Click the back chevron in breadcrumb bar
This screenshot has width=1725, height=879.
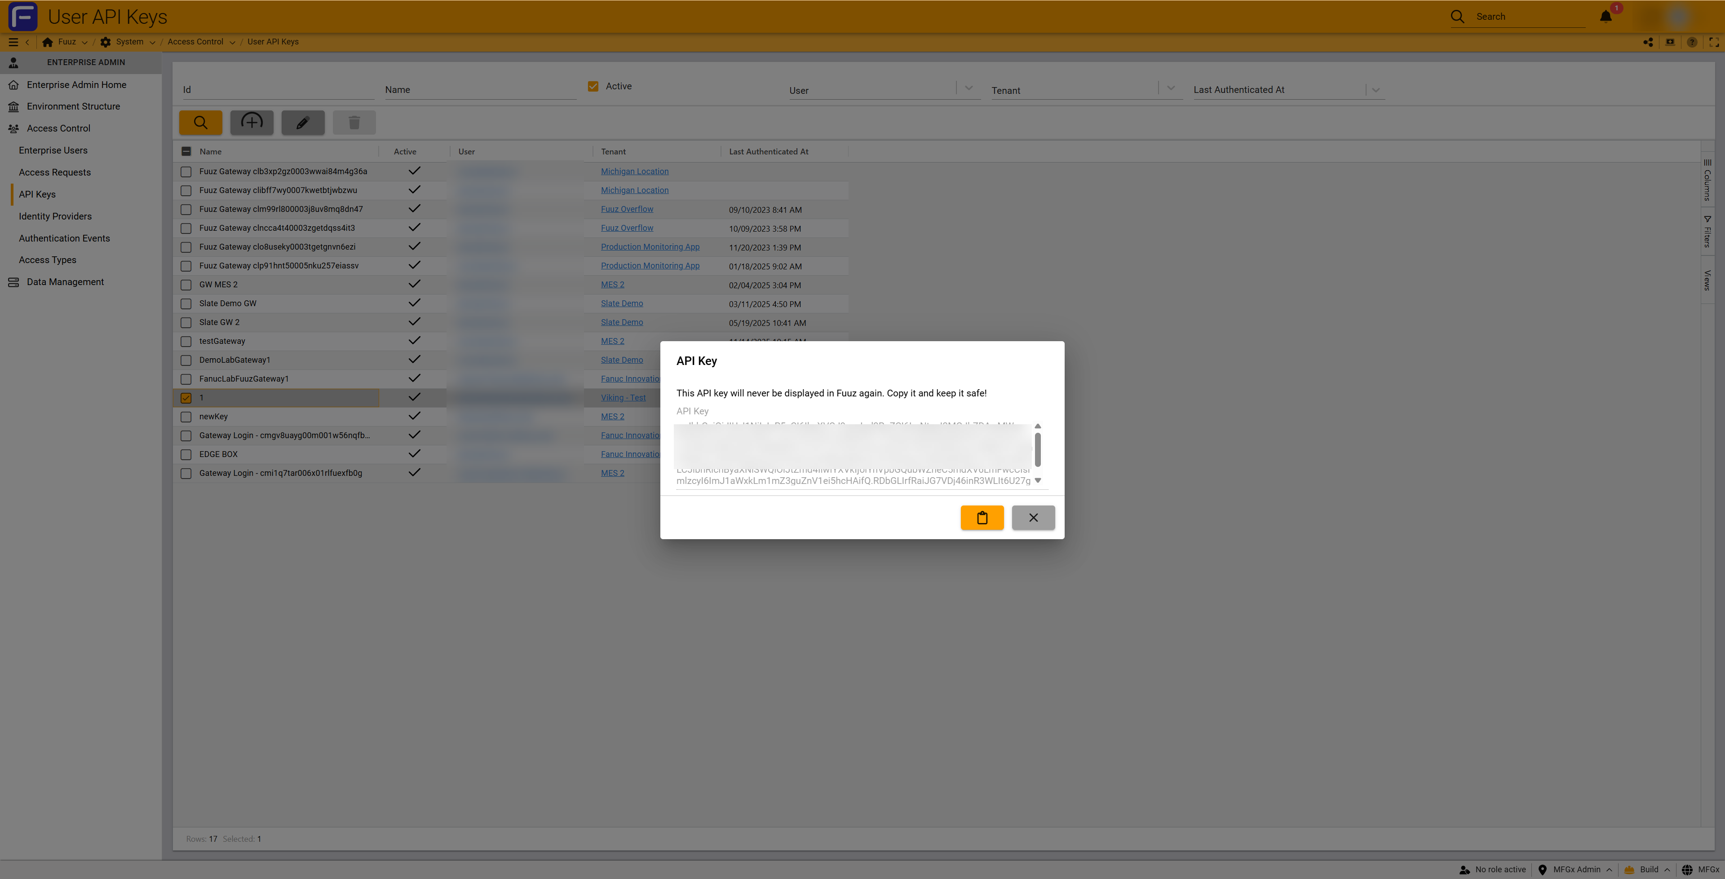27,41
